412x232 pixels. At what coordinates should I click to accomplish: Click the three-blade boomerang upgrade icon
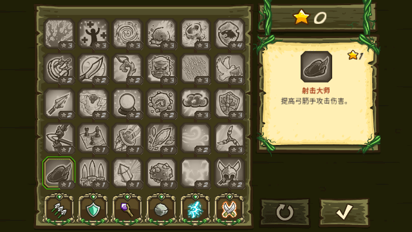point(229,138)
